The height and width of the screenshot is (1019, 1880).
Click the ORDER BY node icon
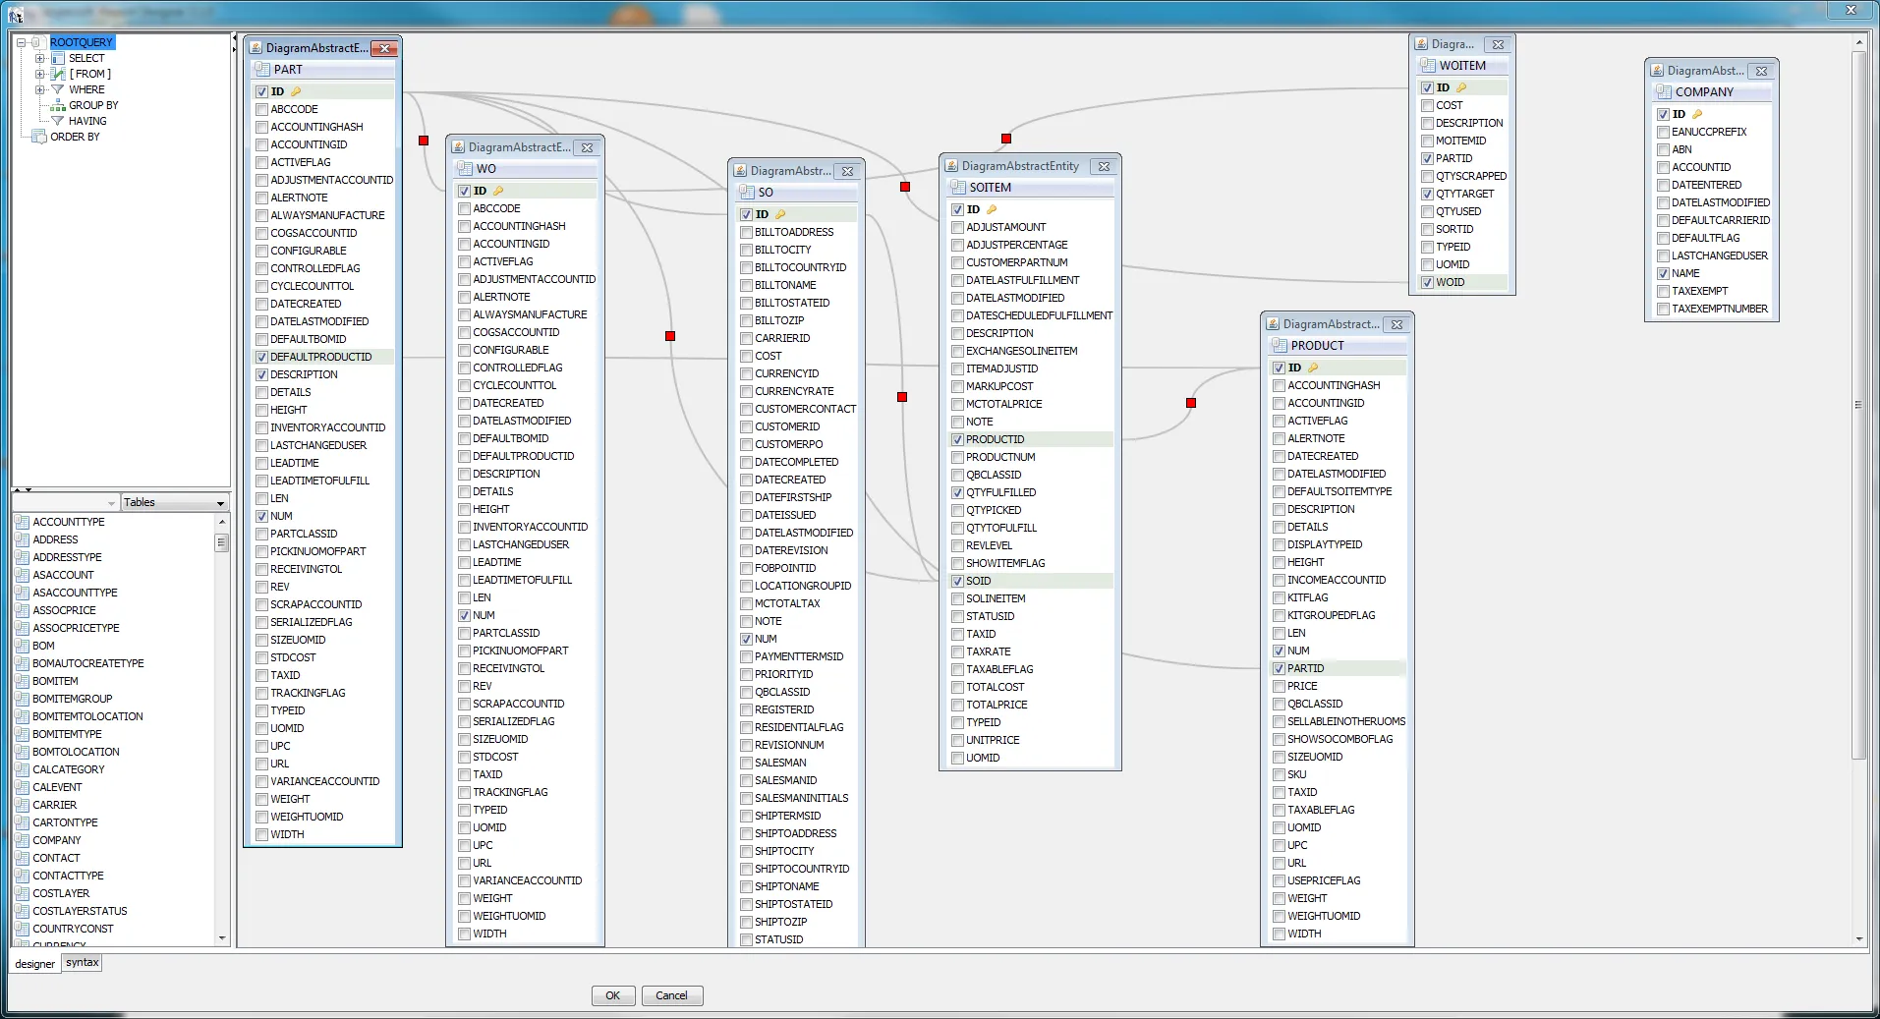(x=39, y=137)
